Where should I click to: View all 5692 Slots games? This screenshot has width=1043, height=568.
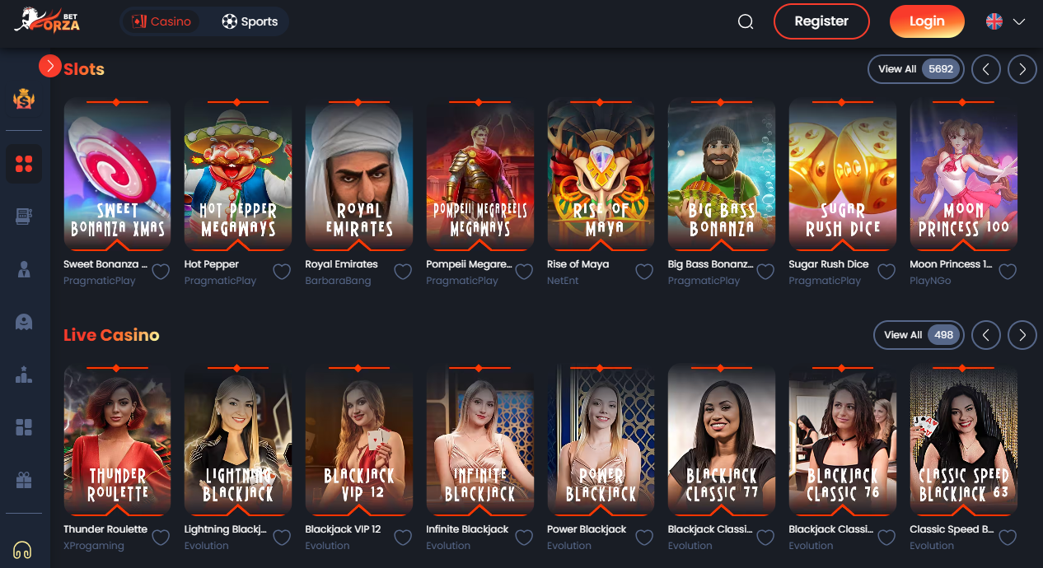pyautogui.click(x=915, y=69)
